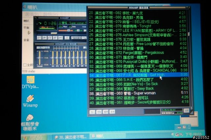211x140 pixels.
Task: Click Winamp main window play button
Action: coord(45,38)
